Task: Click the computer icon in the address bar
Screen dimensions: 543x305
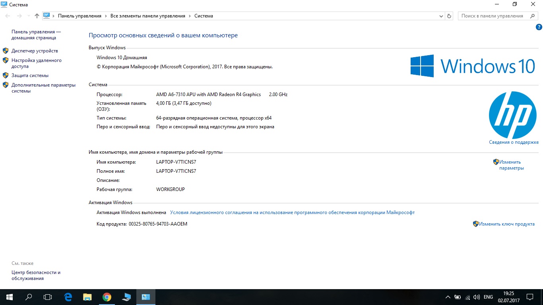Action: 47,16
